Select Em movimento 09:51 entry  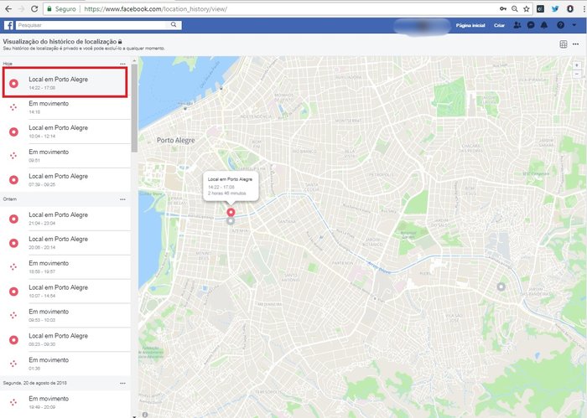click(65, 156)
